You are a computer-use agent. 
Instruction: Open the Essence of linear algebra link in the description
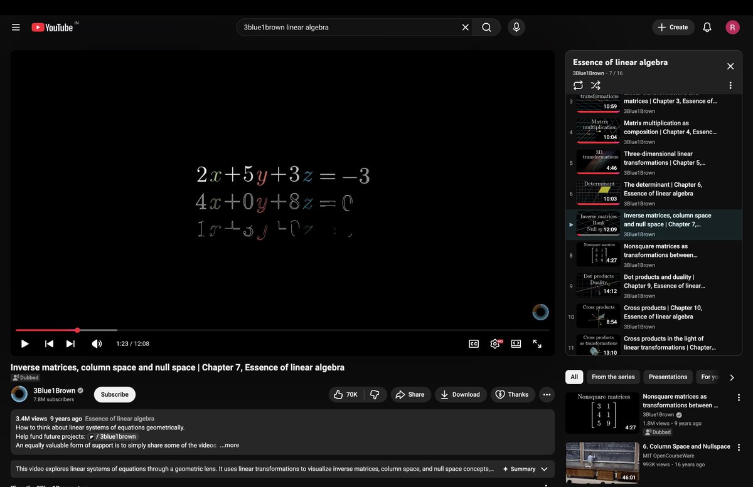pyautogui.click(x=119, y=419)
